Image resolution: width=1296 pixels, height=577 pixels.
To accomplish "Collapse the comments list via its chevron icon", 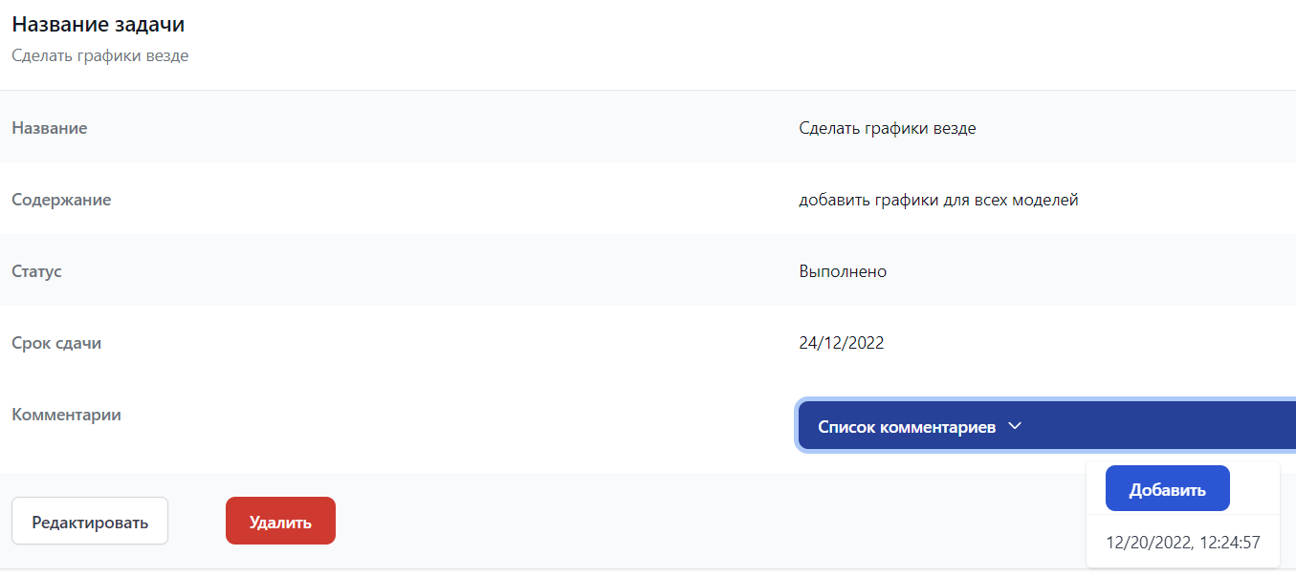I will [1016, 425].
